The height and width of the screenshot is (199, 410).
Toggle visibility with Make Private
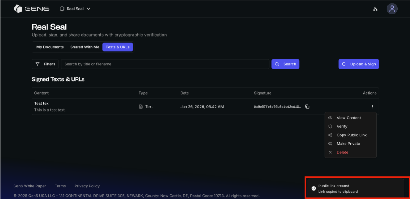tap(348, 144)
